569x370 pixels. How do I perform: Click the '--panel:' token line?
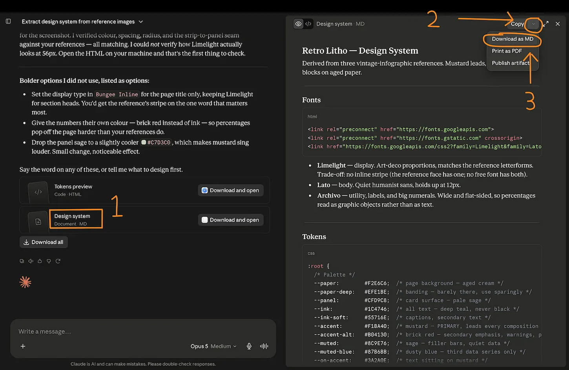(x=402, y=300)
